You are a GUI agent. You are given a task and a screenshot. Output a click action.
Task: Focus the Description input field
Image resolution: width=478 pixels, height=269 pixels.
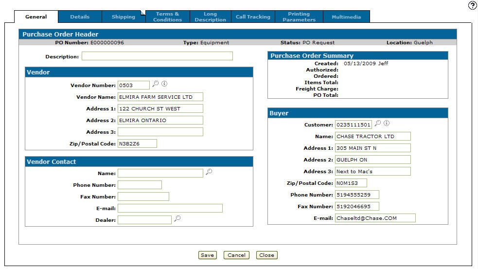pos(157,56)
